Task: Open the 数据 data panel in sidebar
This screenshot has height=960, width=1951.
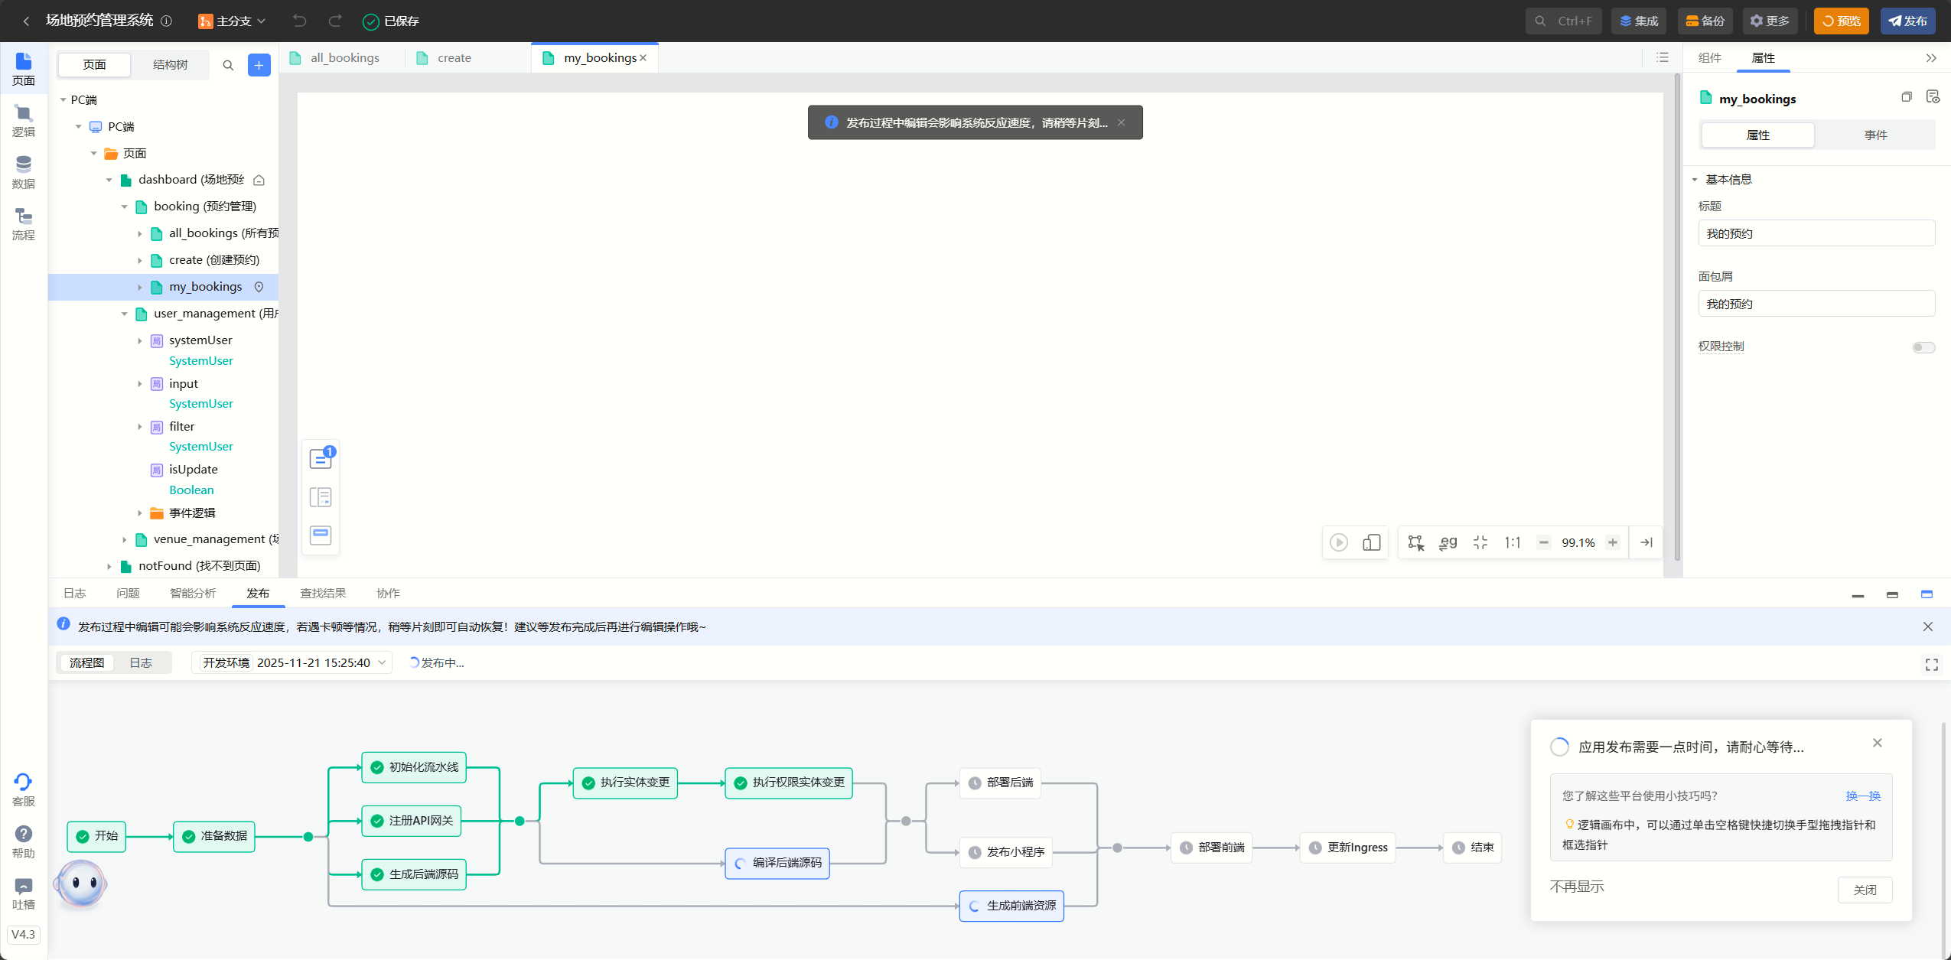Action: point(23,172)
